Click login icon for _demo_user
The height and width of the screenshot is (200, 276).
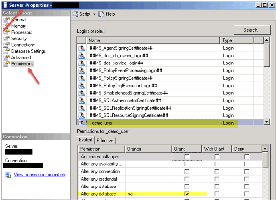(81, 122)
